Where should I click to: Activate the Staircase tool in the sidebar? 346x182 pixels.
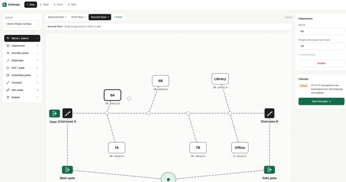click(x=22, y=60)
